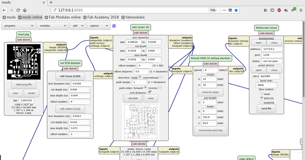Screen dimensions: 305x160
Task: Select RTSCTS flow control radio button
Action: pos(261,98)
